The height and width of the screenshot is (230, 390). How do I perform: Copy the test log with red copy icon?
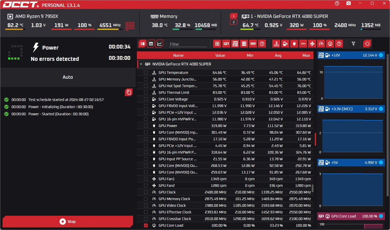pos(129,92)
